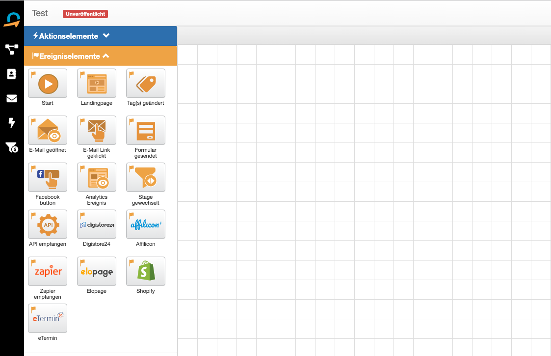Pick the eTermin element
The width and height of the screenshot is (551, 356).
click(48, 318)
